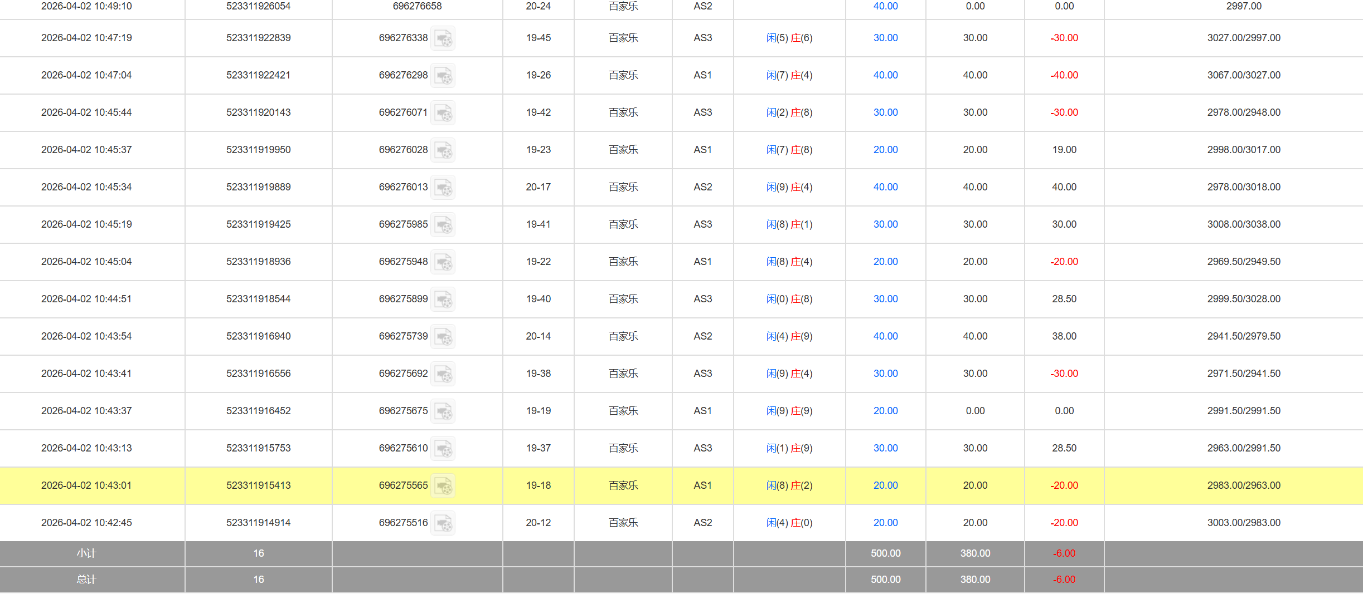The width and height of the screenshot is (1363, 594).
Task: Click the replay icon for round 696276013
Action: (x=444, y=188)
